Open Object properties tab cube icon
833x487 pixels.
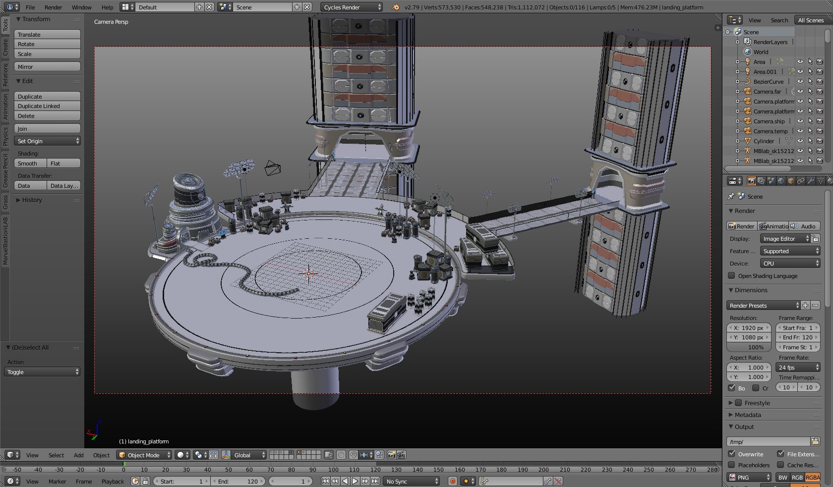coord(791,181)
